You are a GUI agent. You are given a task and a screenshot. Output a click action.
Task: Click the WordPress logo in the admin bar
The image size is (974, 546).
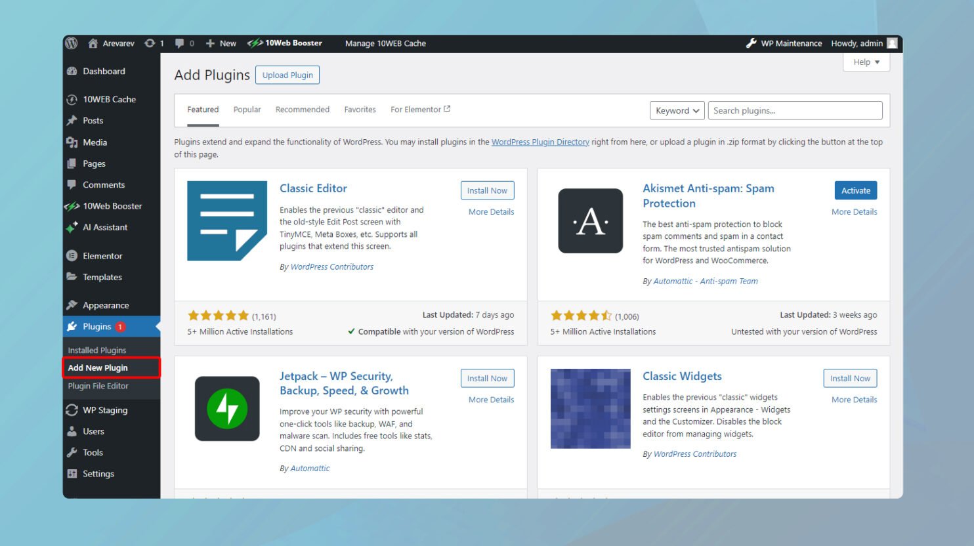pyautogui.click(x=71, y=43)
